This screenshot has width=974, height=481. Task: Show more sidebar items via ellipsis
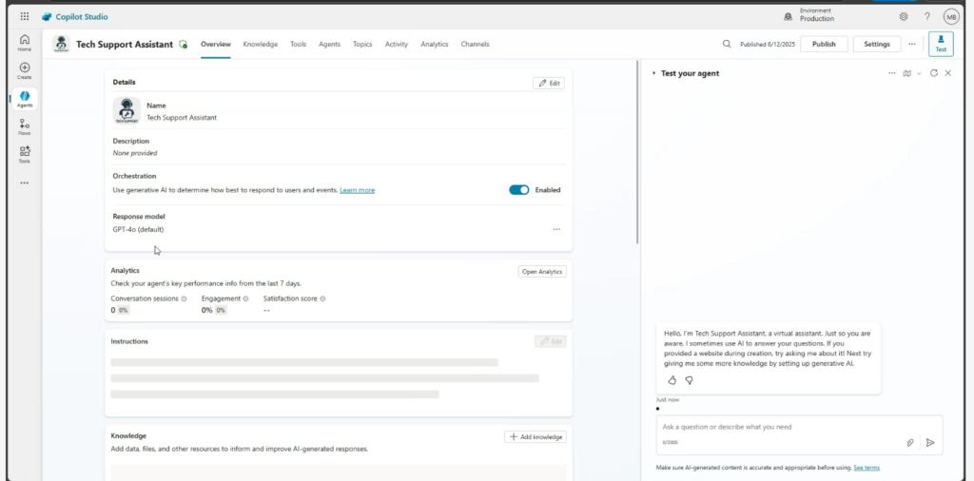pos(24,183)
